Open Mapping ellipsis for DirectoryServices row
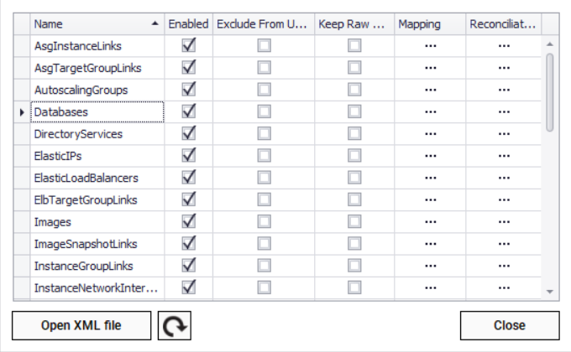 [x=431, y=134]
